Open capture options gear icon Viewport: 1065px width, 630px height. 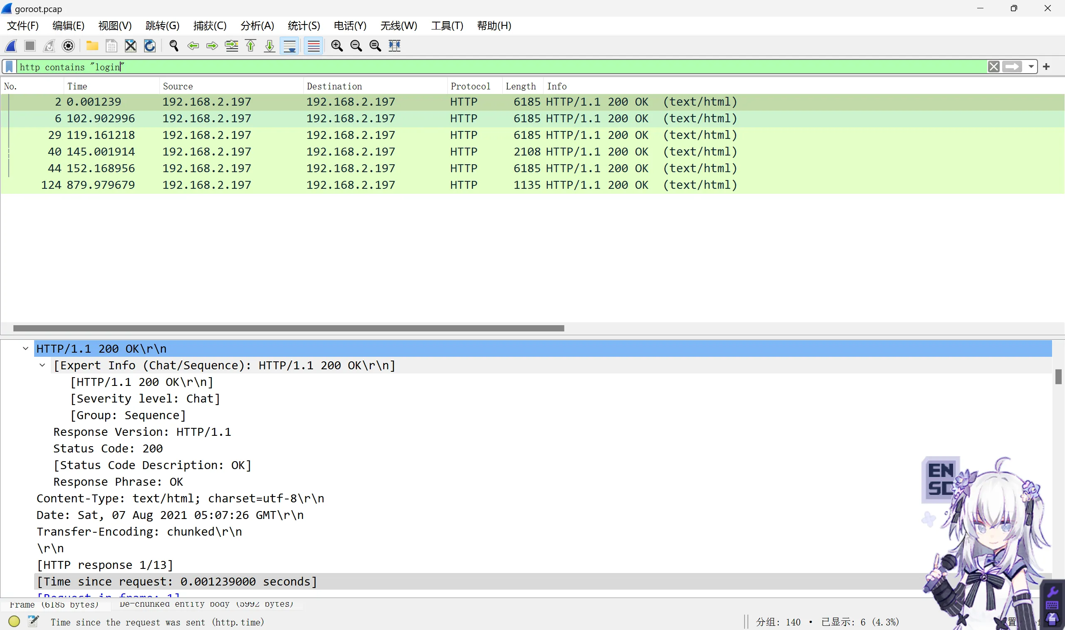68,45
